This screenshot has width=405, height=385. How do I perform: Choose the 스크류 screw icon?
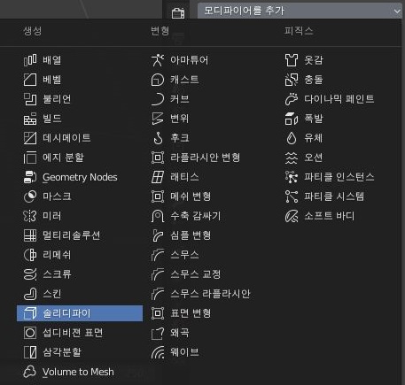tap(30, 274)
